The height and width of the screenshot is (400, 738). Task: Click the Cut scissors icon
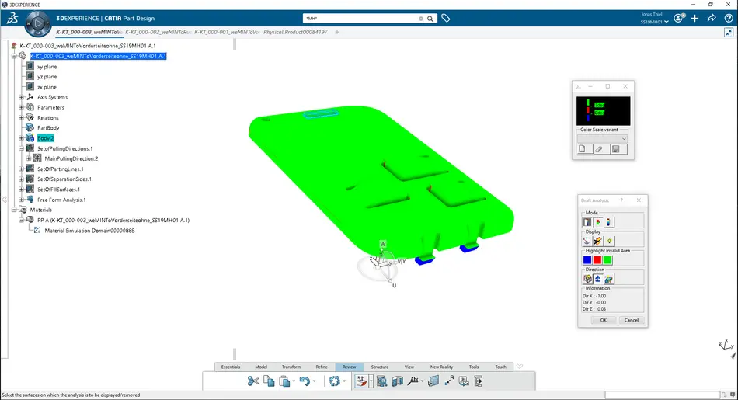coord(252,381)
